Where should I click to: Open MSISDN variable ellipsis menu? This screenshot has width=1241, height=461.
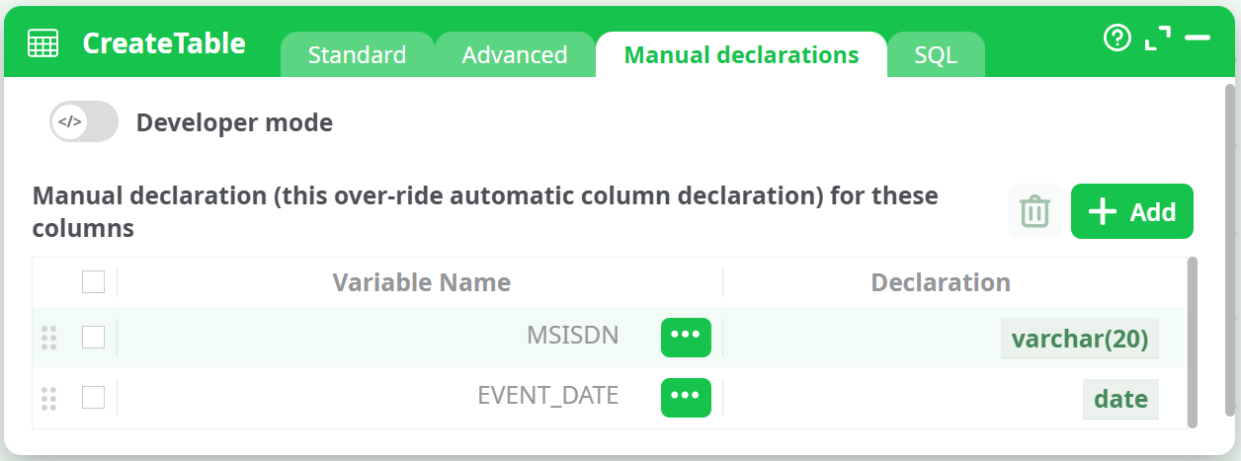pyautogui.click(x=686, y=337)
